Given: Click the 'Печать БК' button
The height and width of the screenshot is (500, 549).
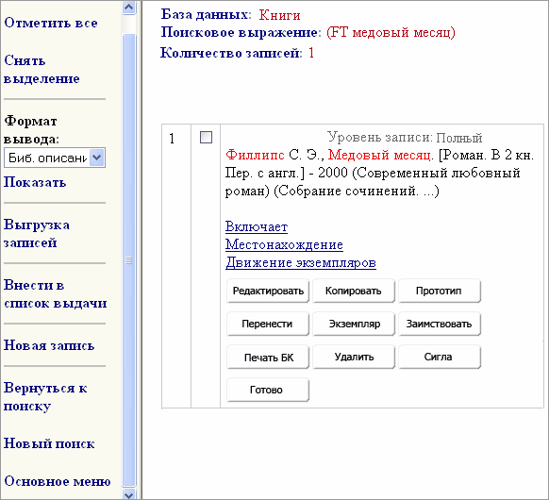Looking at the screenshot, I should (x=268, y=358).
